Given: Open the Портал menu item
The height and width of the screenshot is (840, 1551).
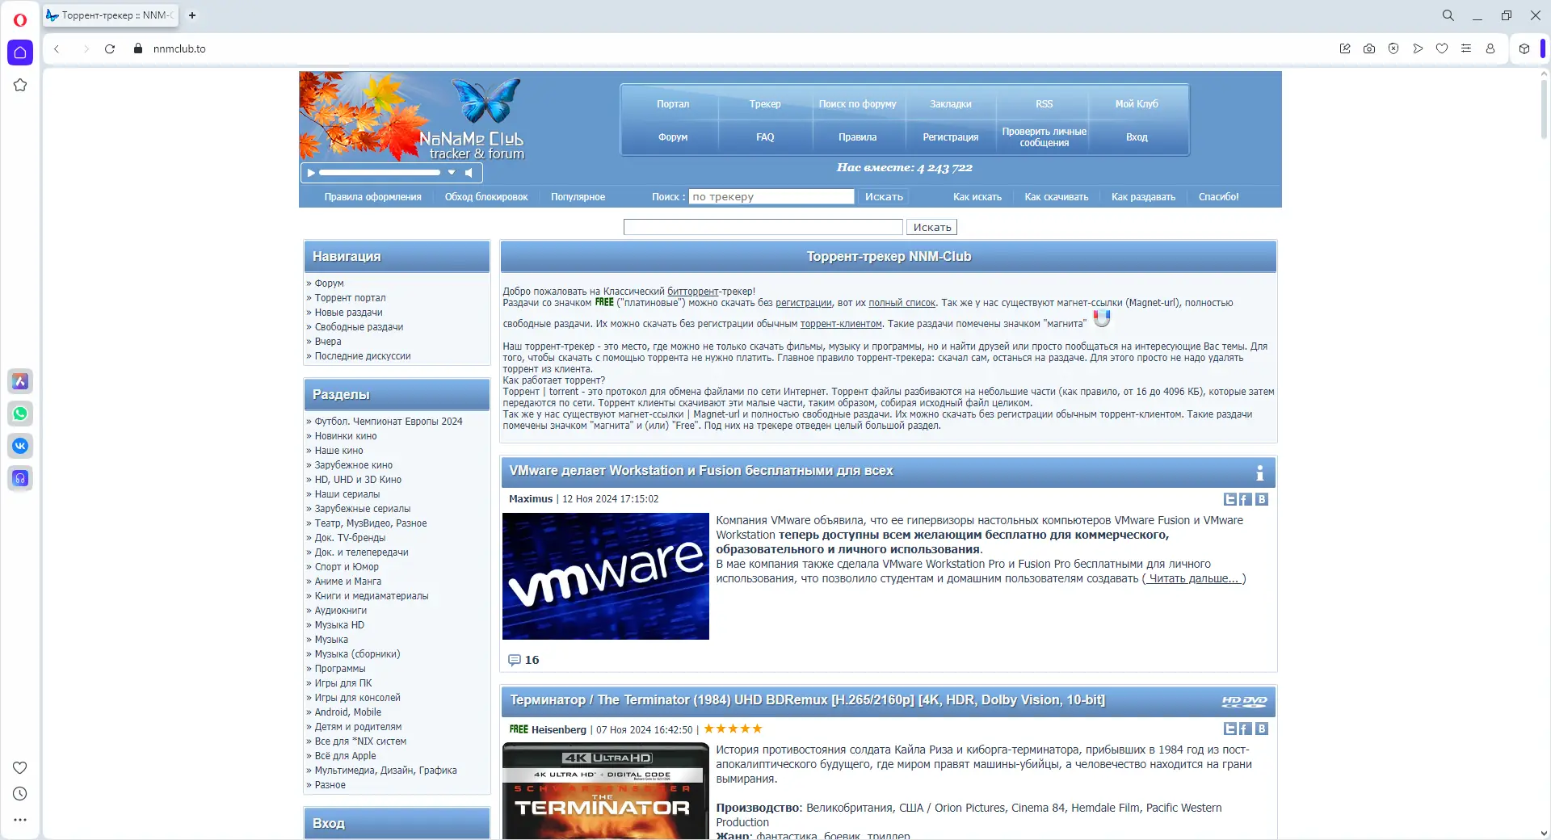Looking at the screenshot, I should [673, 104].
